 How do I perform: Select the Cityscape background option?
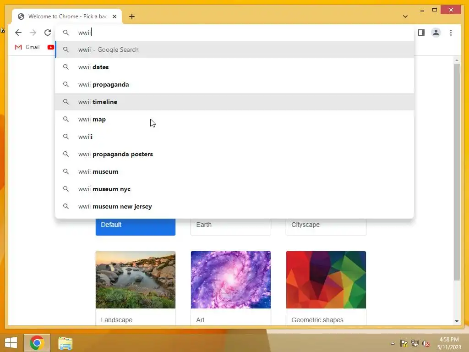326,226
